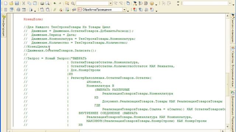
Task: Click the right-side toolbar input field
Action: (x=206, y=3)
